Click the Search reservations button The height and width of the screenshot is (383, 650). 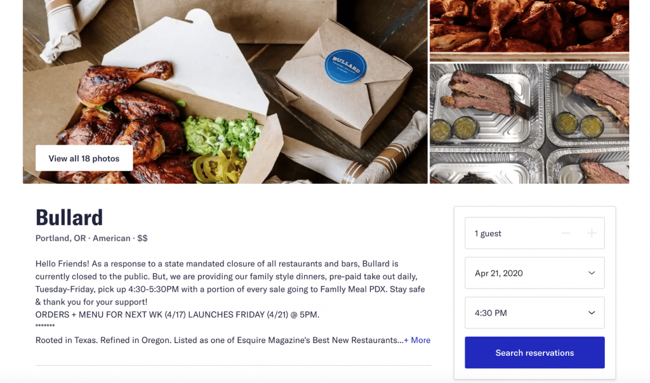(534, 353)
